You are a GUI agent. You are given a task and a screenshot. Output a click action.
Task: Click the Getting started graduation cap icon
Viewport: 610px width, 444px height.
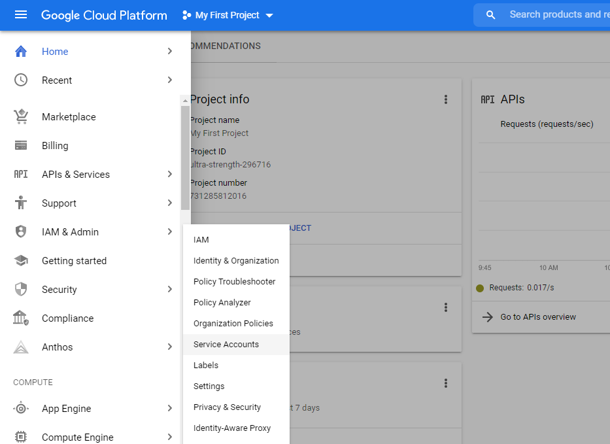tap(21, 260)
